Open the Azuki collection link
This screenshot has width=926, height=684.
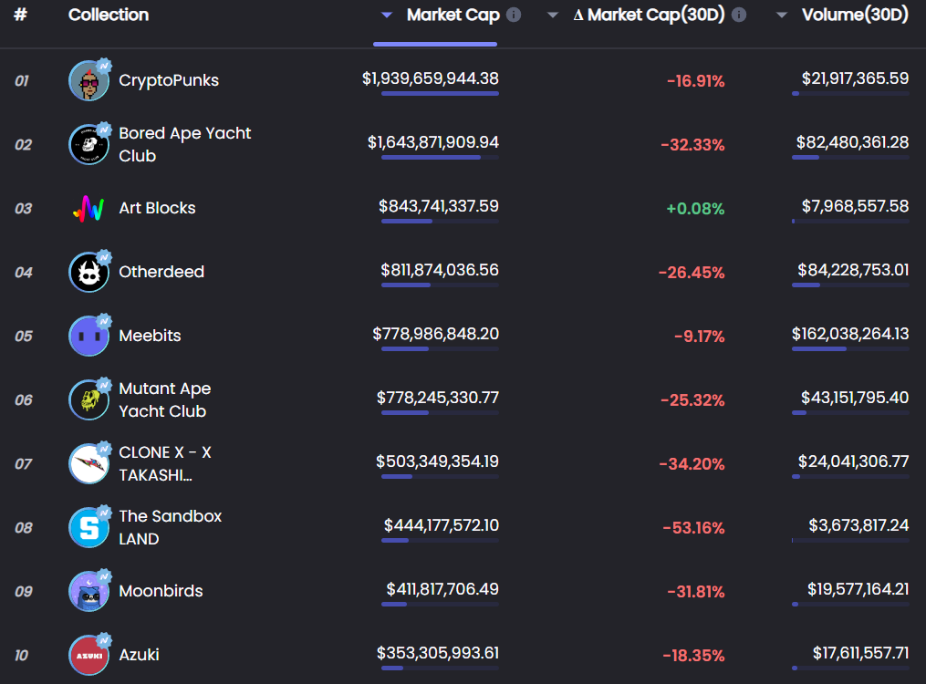point(139,655)
